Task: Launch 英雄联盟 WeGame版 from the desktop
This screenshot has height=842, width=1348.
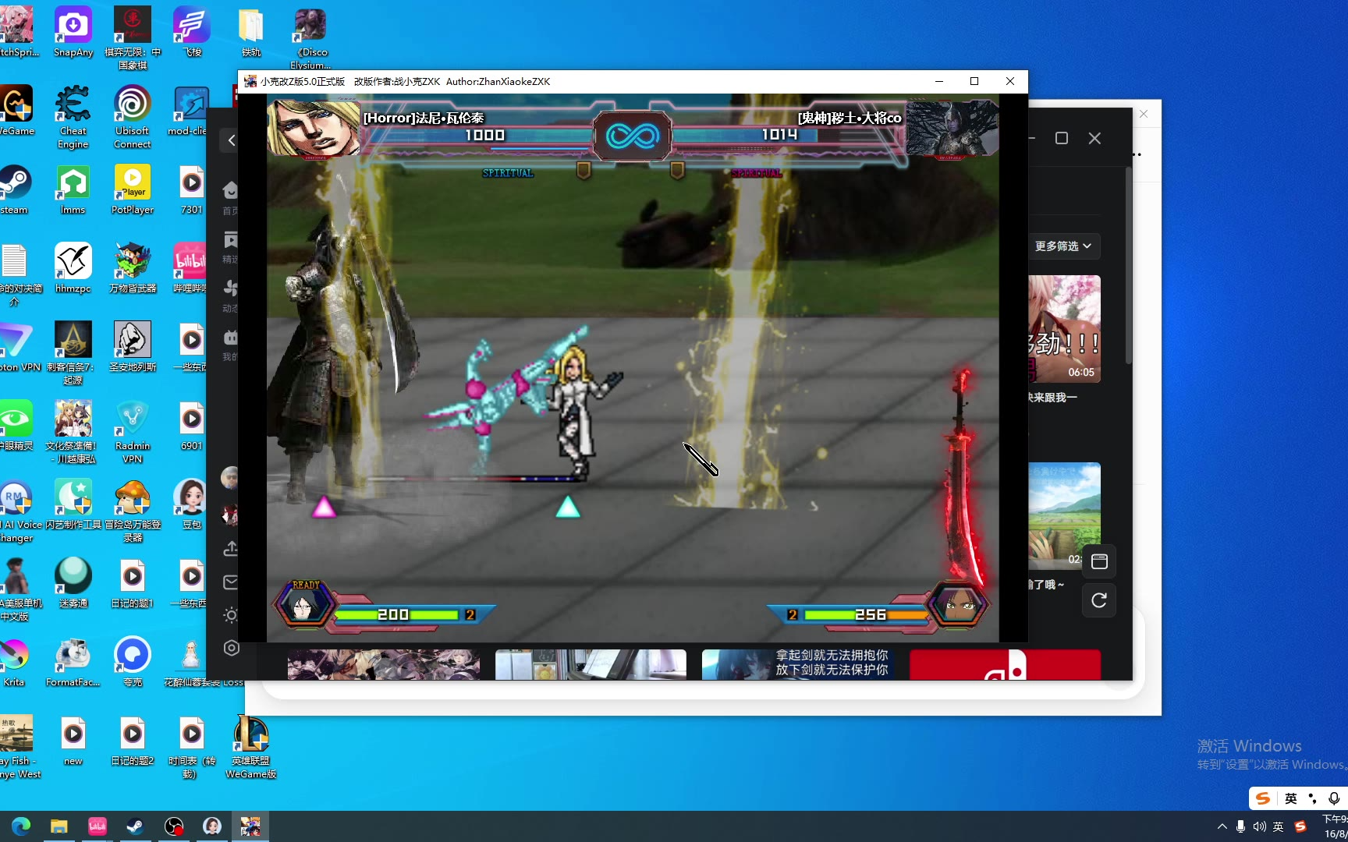Action: (x=251, y=747)
